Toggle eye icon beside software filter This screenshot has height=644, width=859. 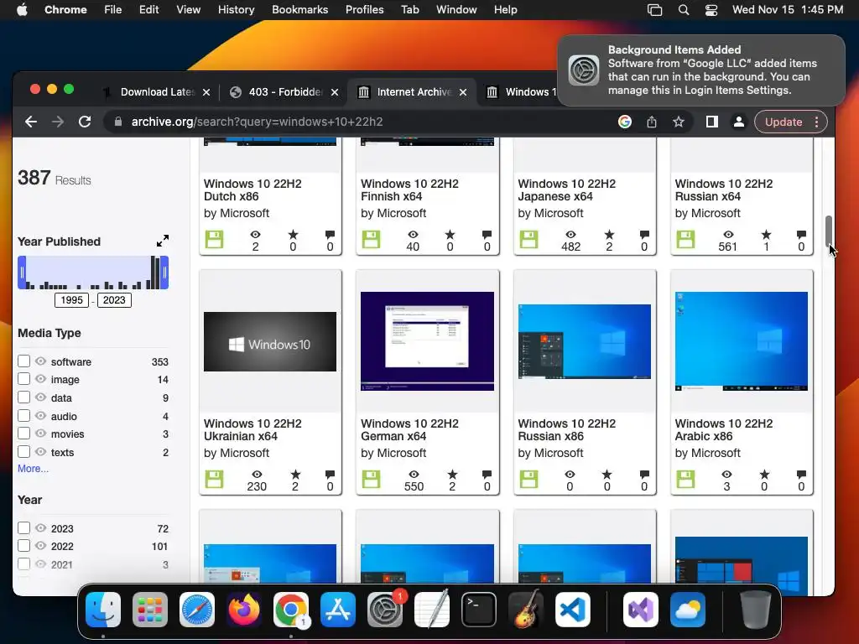(40, 361)
